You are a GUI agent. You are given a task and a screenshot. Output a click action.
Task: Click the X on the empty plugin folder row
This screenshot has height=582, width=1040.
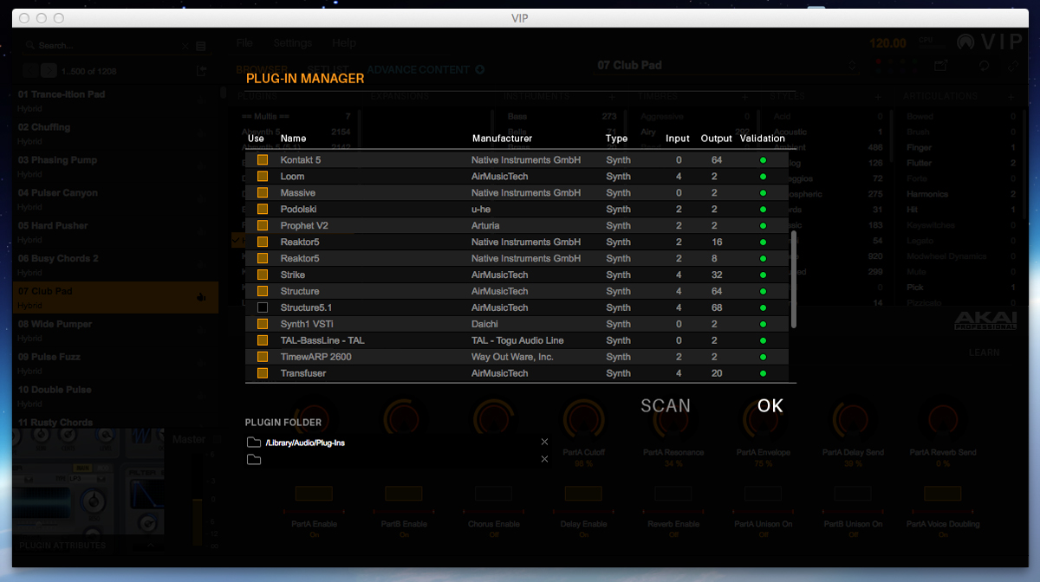click(544, 459)
